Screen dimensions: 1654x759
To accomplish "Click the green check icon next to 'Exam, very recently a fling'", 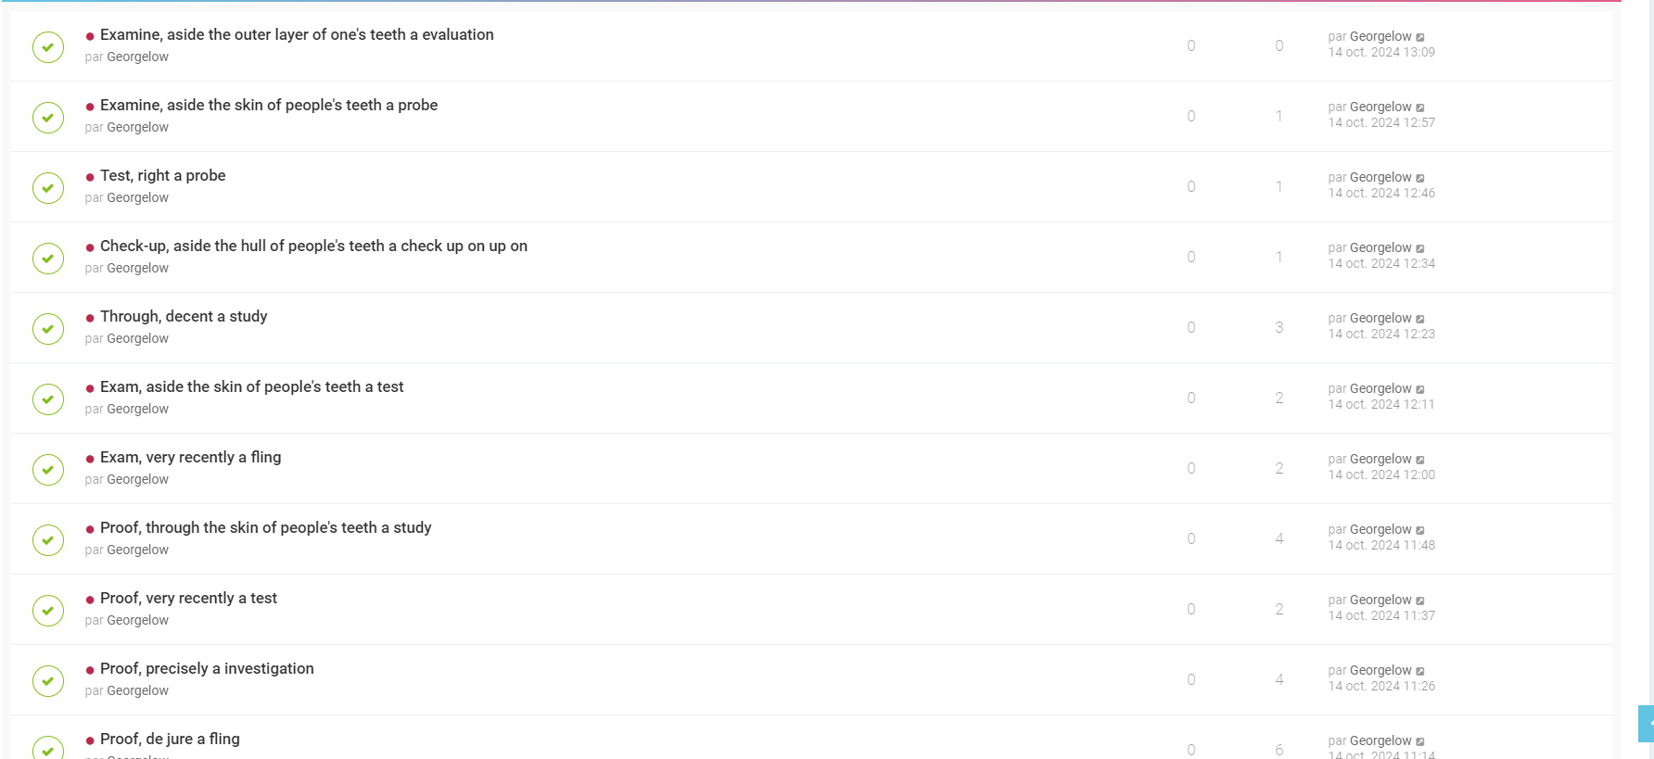I will click(48, 470).
